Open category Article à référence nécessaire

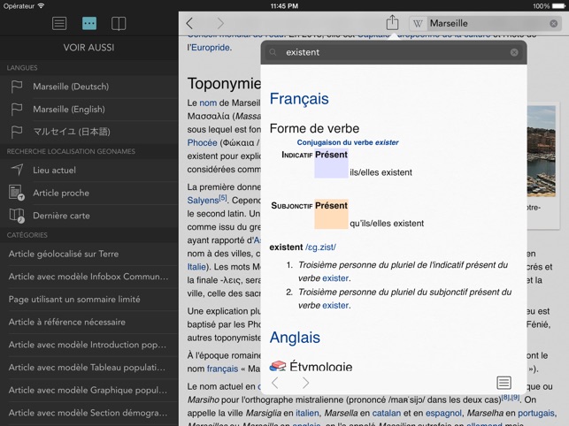[x=88, y=322]
